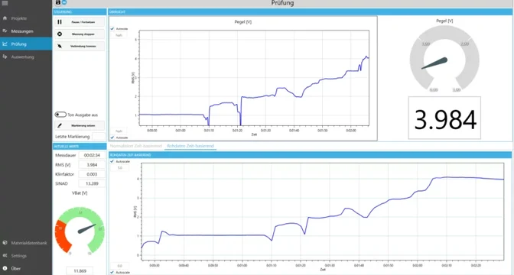514x275 pixels.
Task: Click the grey Pegel [V] gauge dial
Action: pos(444,59)
